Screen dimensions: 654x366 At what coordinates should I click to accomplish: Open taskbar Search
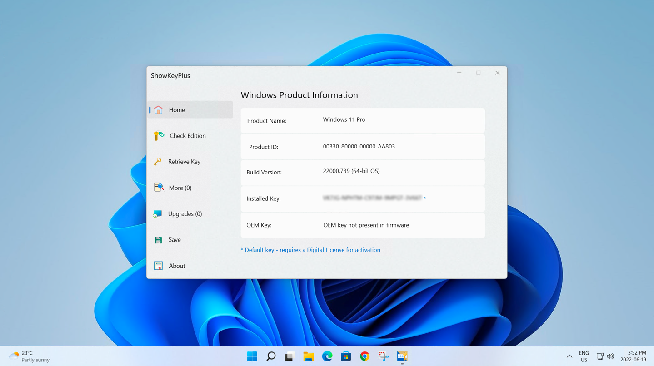pos(271,356)
